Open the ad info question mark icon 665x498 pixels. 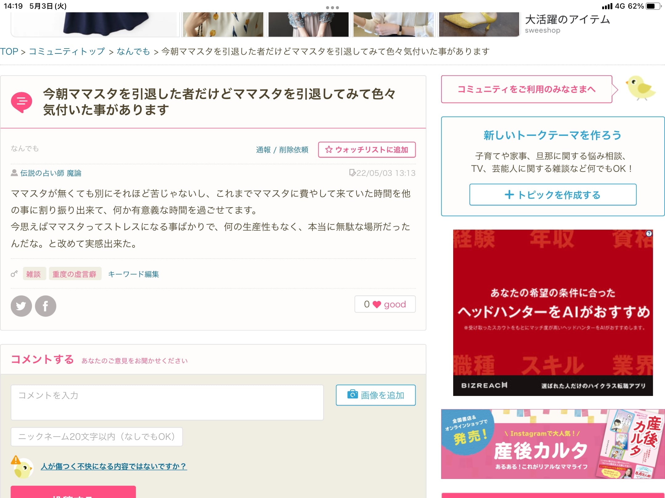point(649,234)
